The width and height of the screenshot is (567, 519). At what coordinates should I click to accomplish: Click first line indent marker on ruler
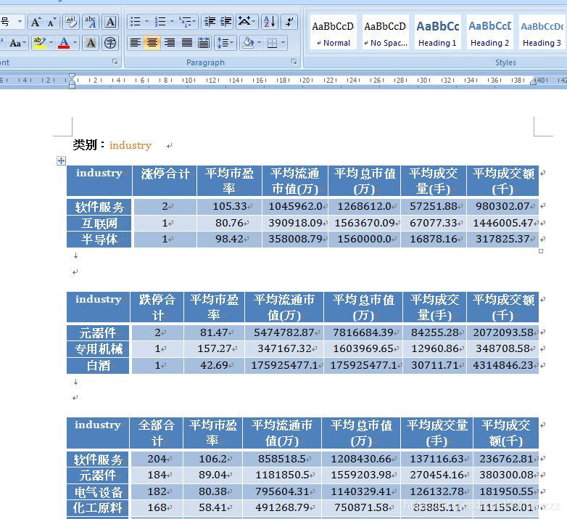tap(72, 77)
